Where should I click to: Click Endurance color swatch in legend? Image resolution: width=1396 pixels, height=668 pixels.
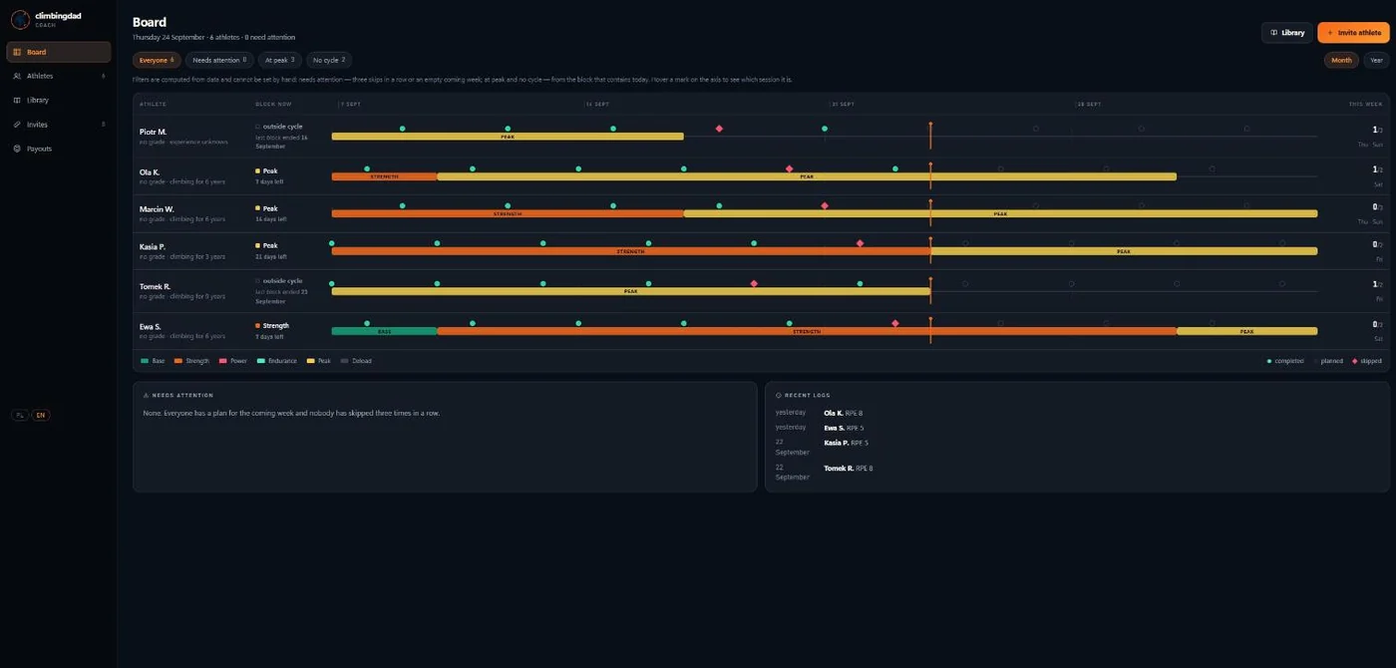[x=261, y=361]
